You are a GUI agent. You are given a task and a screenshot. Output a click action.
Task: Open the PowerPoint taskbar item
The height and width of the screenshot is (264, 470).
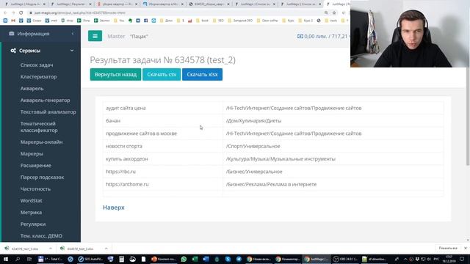click(x=164, y=259)
